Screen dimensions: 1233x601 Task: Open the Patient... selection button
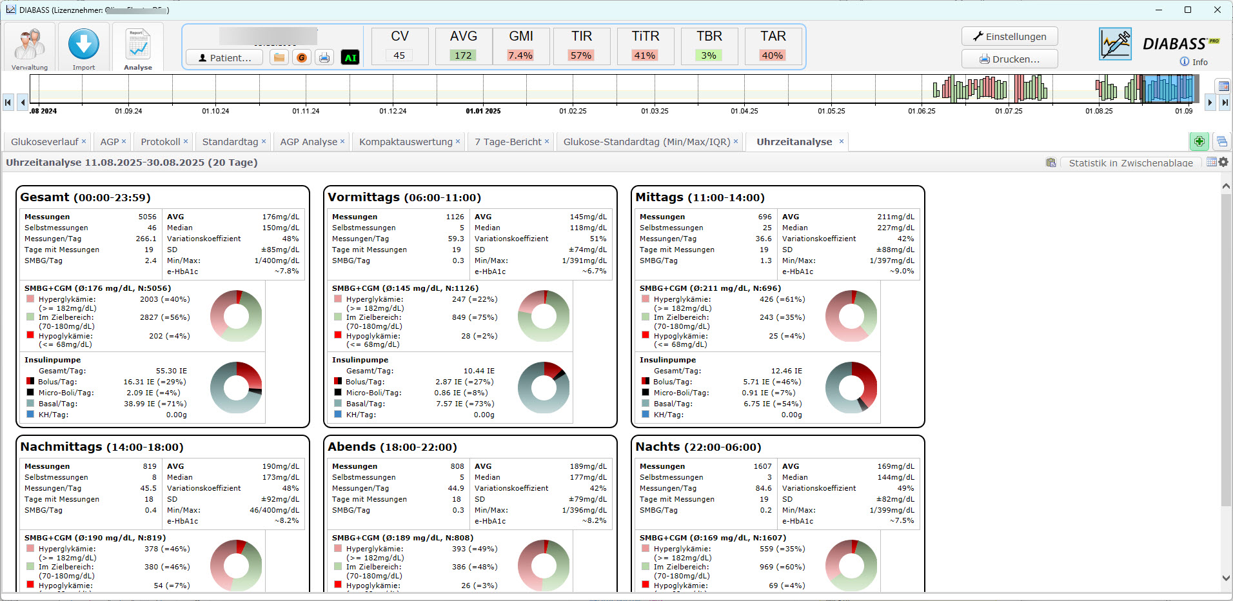224,57
